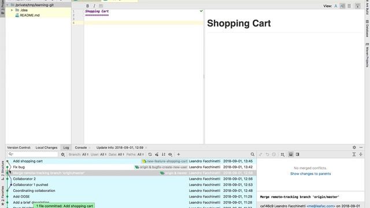Click the Shopping Cart heading in preview
This screenshot has width=370, height=208.
(239, 23)
